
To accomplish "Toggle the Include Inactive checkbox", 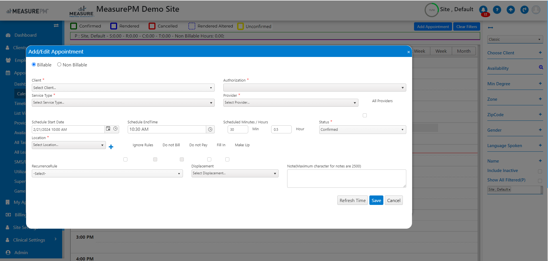I will point(540,171).
